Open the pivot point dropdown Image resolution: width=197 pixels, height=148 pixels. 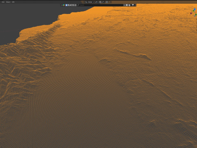coord(96,2)
